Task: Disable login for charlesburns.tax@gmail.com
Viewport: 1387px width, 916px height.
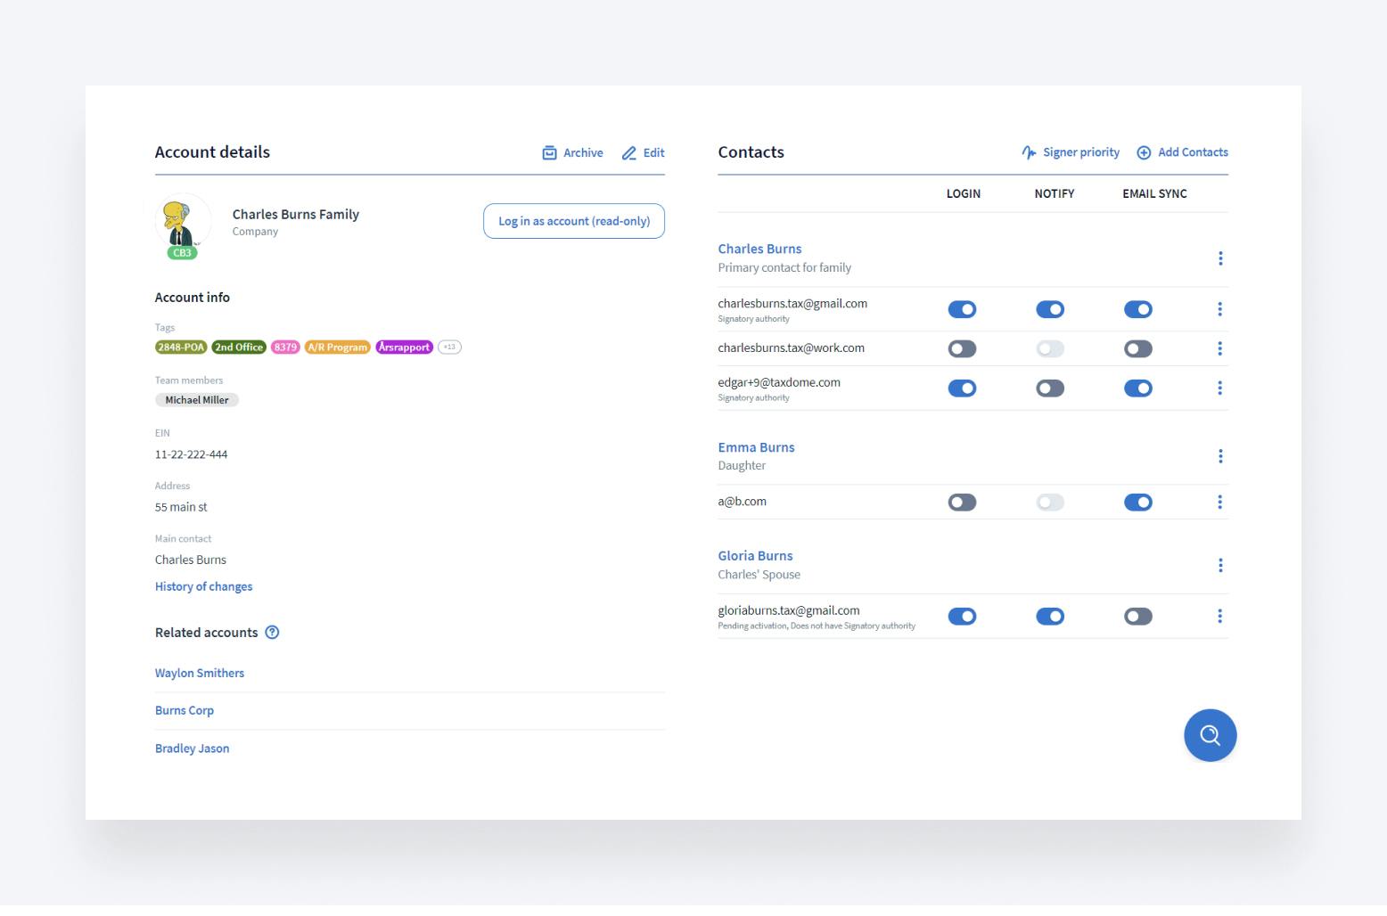Action: tap(962, 309)
